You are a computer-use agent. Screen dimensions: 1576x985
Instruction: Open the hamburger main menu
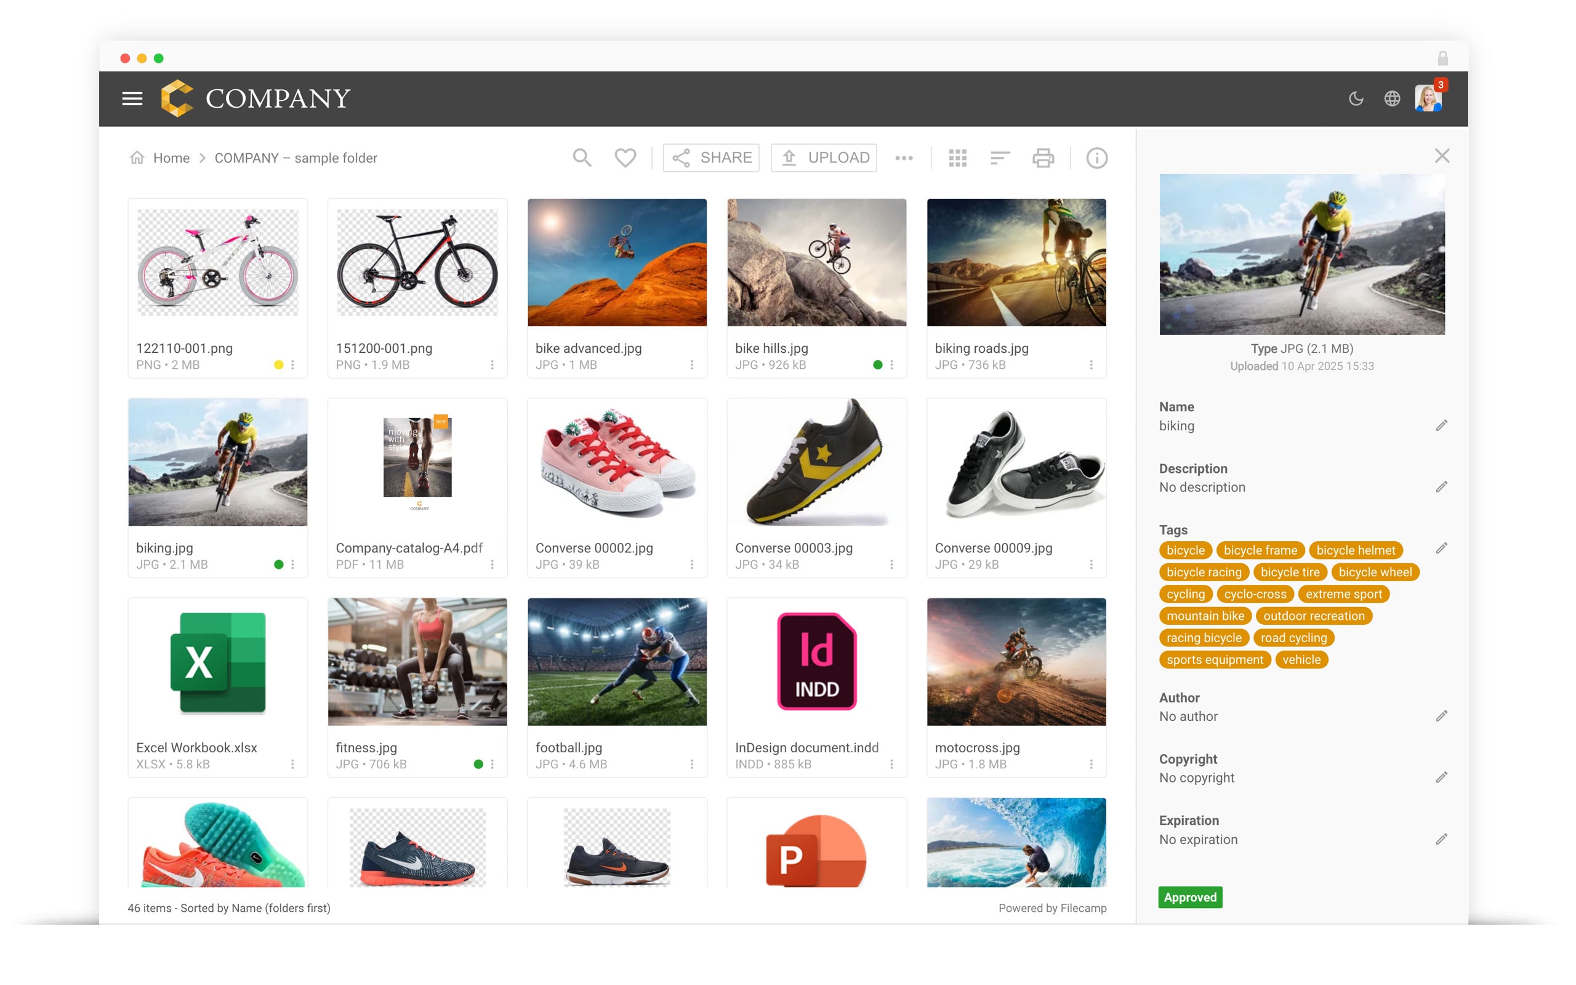[132, 98]
